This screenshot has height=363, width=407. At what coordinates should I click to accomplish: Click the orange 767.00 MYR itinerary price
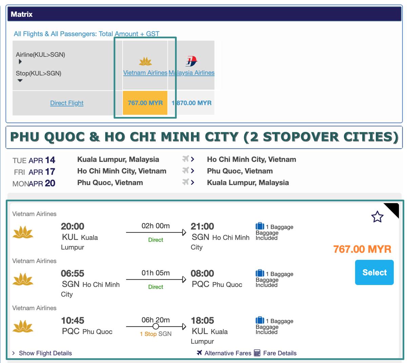pos(362,249)
